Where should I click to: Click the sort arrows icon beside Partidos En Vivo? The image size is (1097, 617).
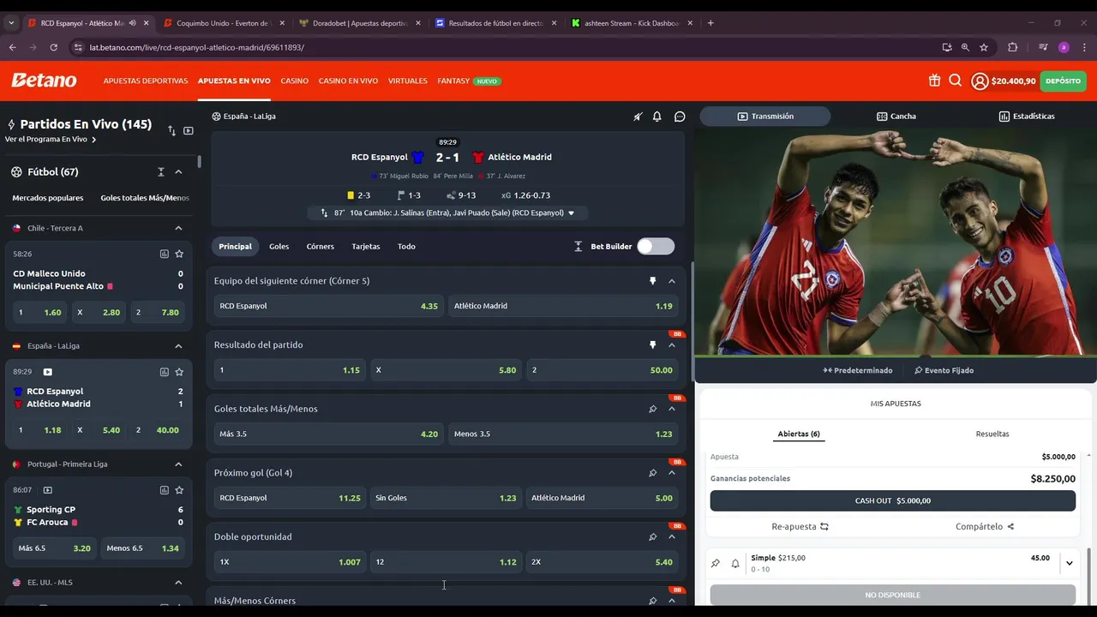tap(171, 131)
